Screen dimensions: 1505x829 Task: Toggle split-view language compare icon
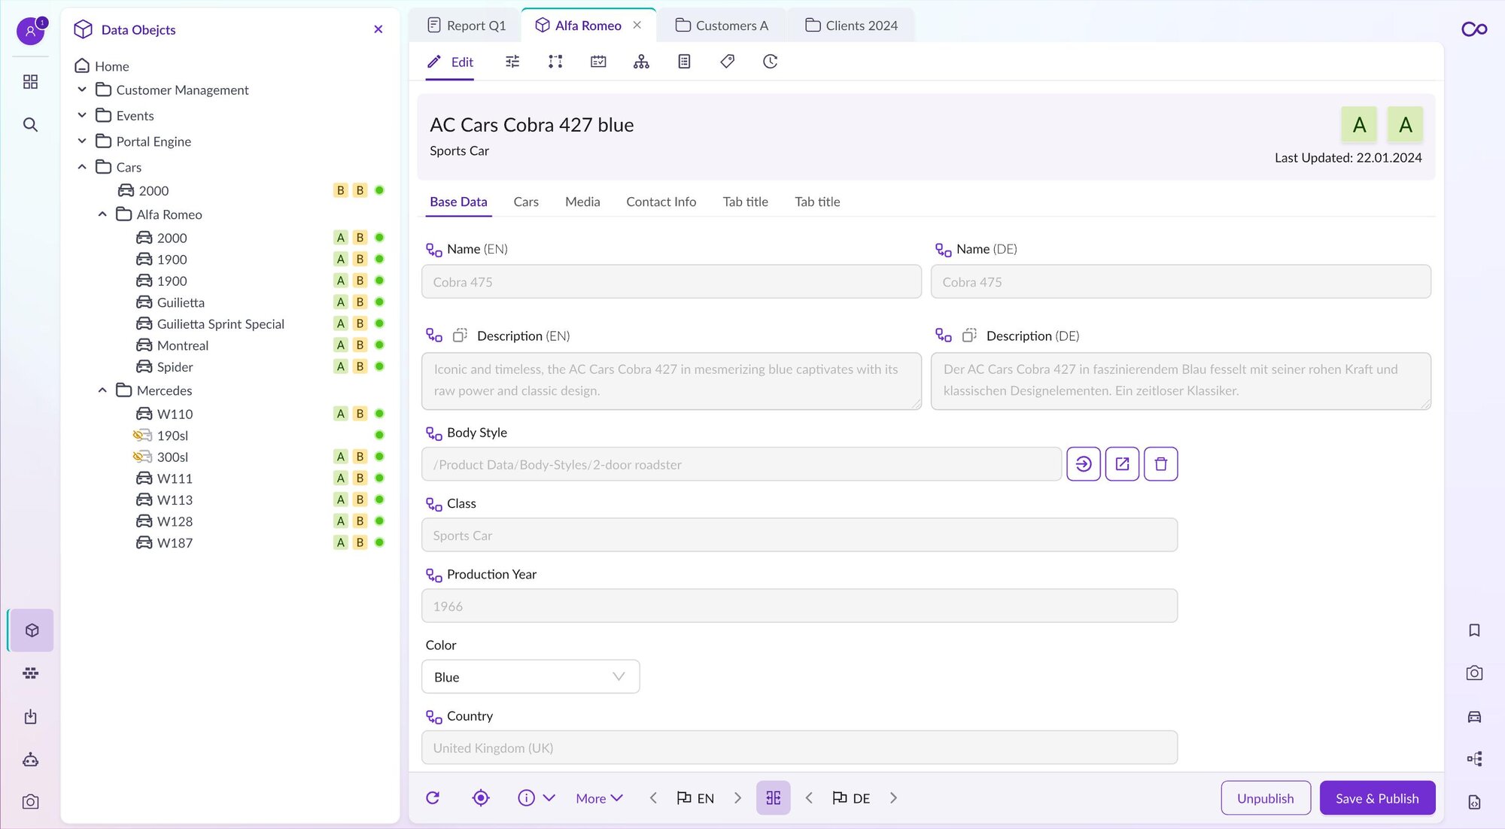773,798
